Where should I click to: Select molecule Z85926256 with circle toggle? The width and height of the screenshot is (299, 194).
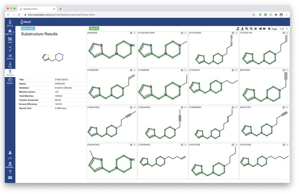(x=131, y=33)
